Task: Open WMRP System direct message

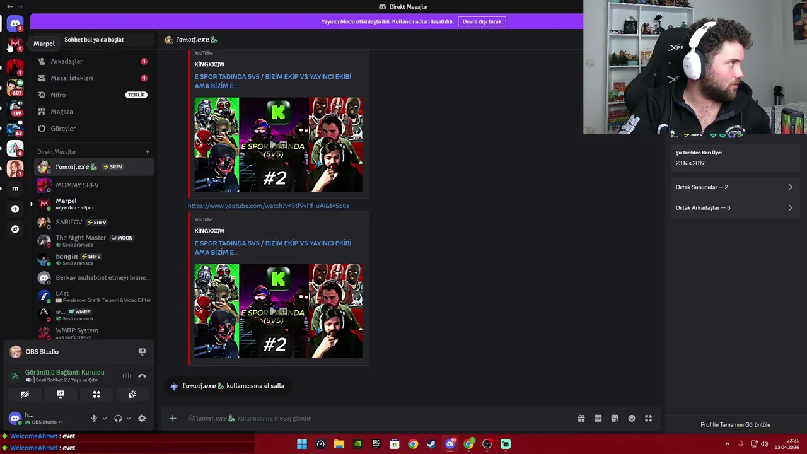Action: 93,333
